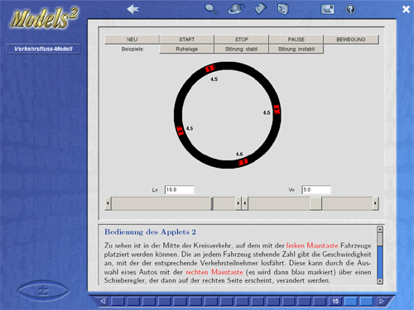Screen dimensions: 414x310
Task: Open the sigma formula notes icon
Action: coord(283,9)
